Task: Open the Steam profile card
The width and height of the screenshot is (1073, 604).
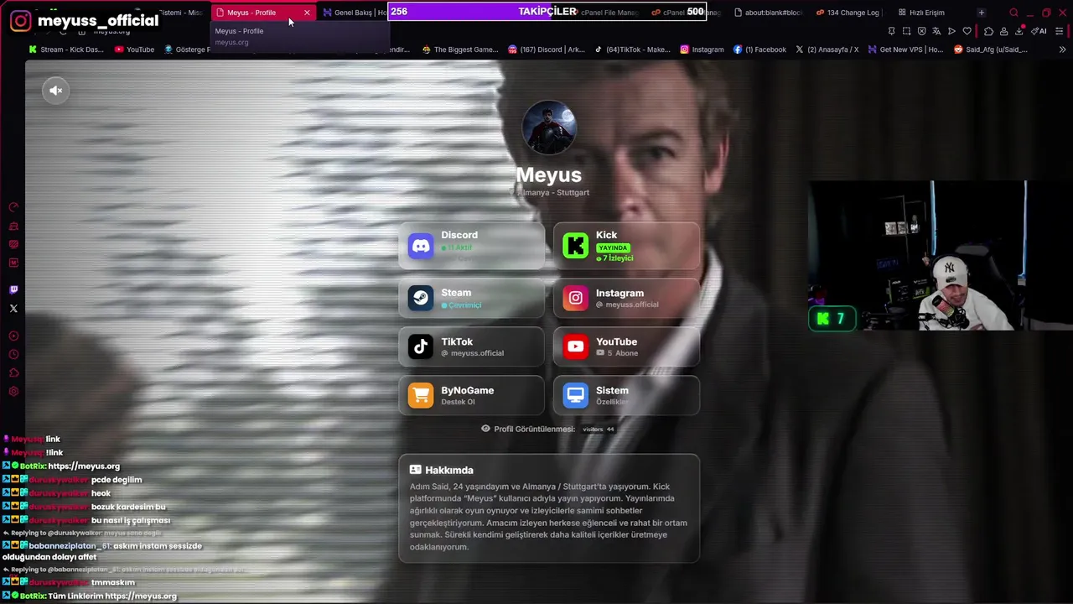Action: click(x=471, y=298)
